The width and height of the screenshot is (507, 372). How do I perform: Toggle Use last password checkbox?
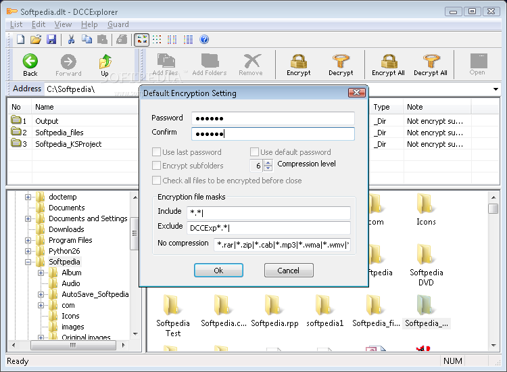pos(157,152)
